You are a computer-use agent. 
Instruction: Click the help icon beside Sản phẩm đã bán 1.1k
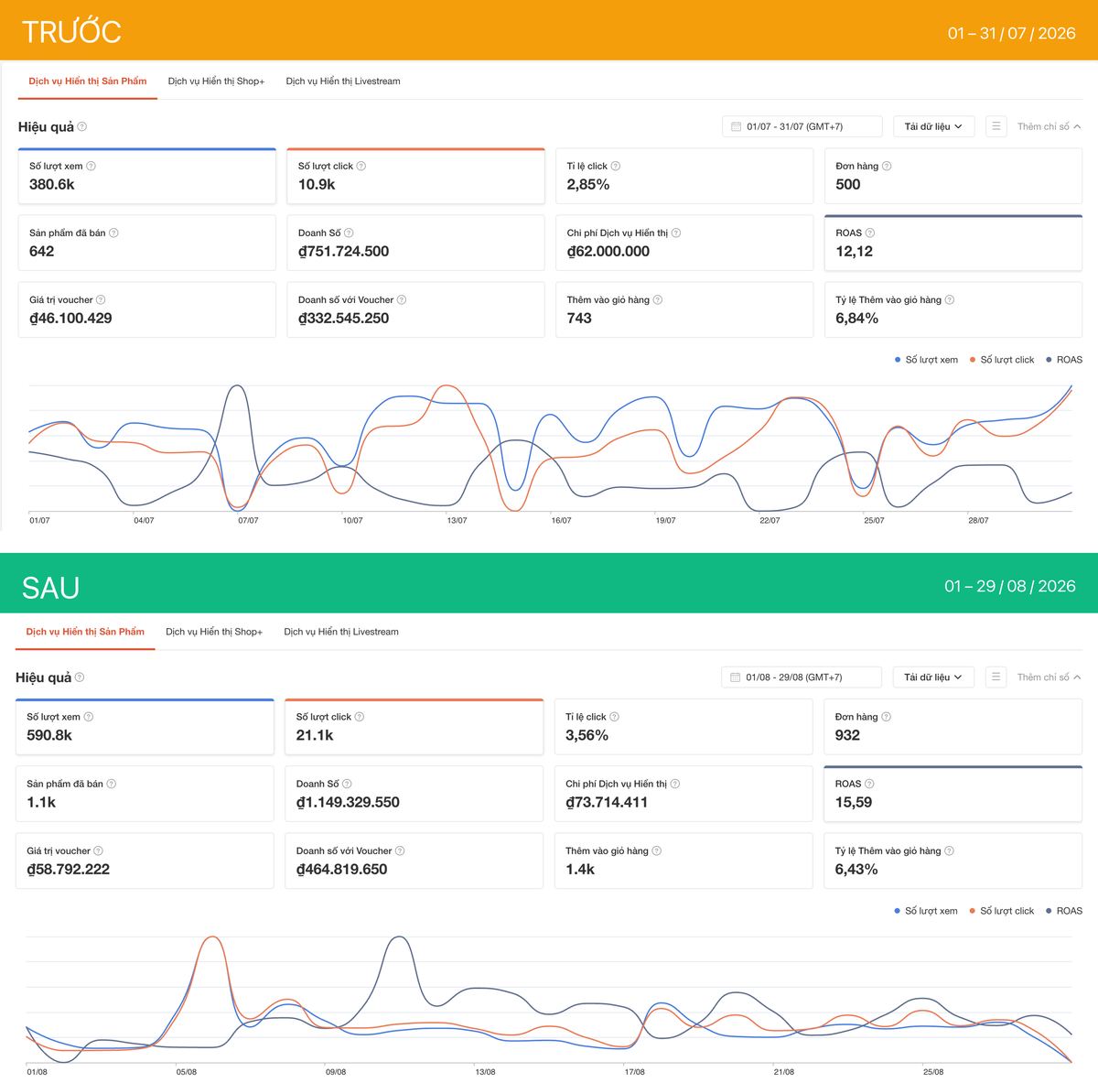point(111,784)
